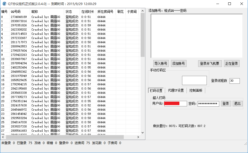Click the 正在登录 button

[x=231, y=63]
